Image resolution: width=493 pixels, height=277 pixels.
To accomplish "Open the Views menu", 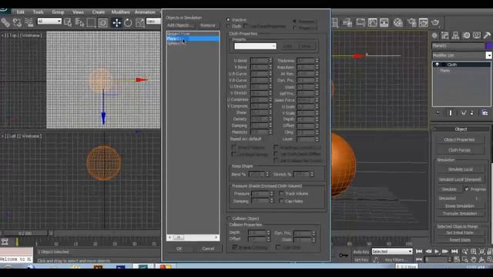I will (78, 12).
